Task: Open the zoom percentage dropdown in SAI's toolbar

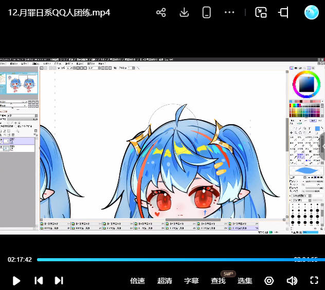Action: pos(75,68)
